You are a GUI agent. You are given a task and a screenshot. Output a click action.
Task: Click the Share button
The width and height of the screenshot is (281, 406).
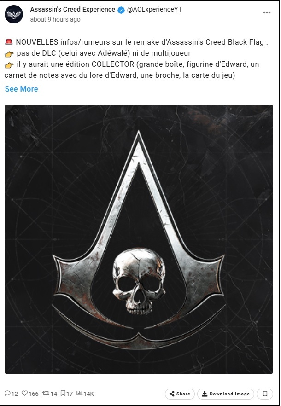click(180, 394)
